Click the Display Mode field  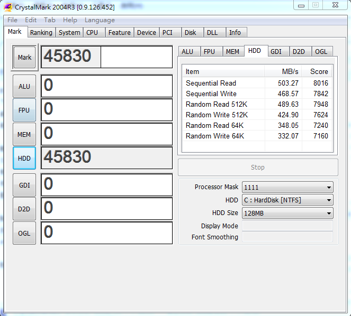tap(287, 226)
